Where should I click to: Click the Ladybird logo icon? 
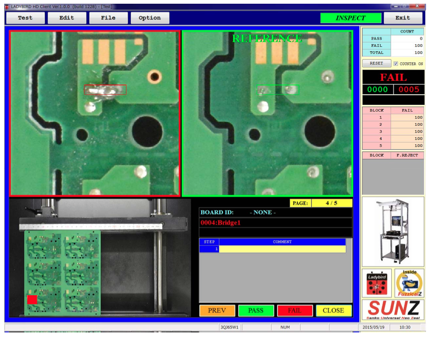tap(377, 284)
